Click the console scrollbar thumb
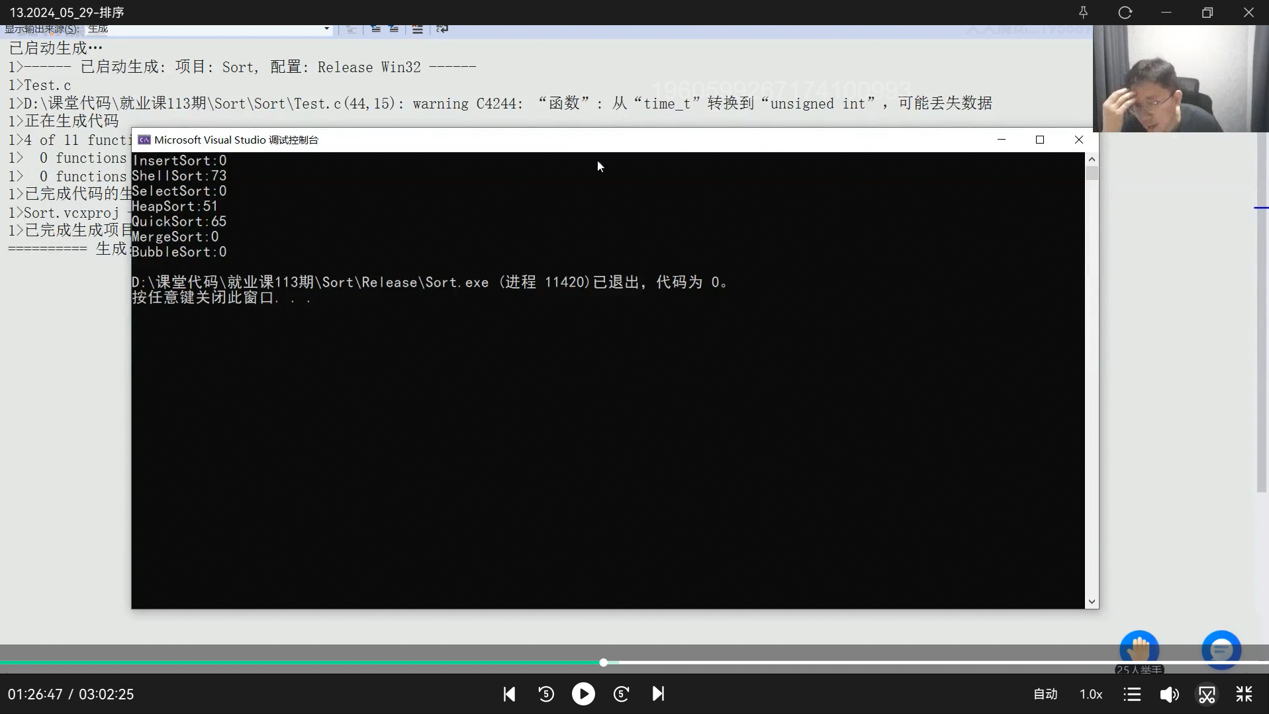 click(1092, 173)
